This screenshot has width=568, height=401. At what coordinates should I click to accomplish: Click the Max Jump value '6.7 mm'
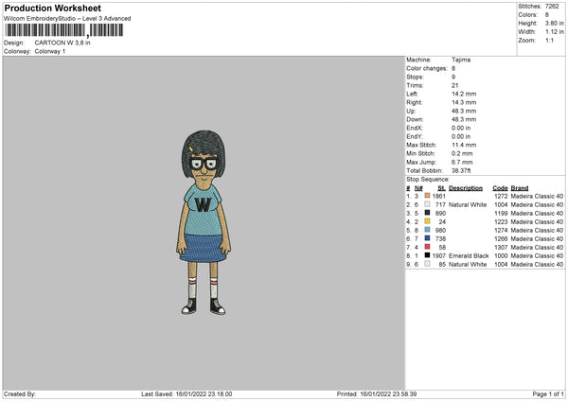click(462, 162)
